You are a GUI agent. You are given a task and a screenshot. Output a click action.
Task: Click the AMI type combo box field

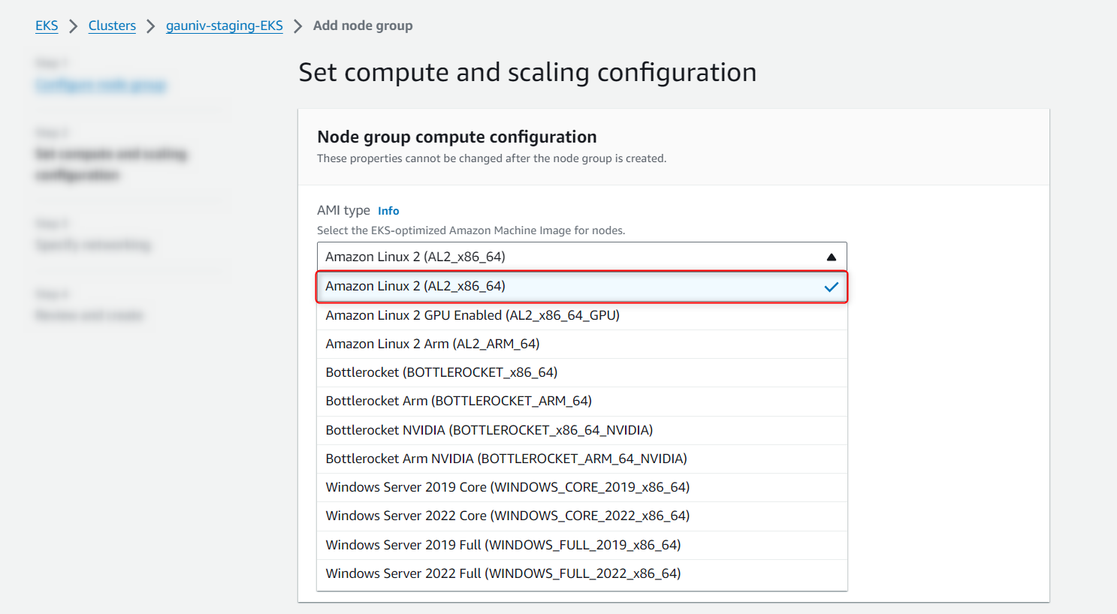tap(571, 257)
